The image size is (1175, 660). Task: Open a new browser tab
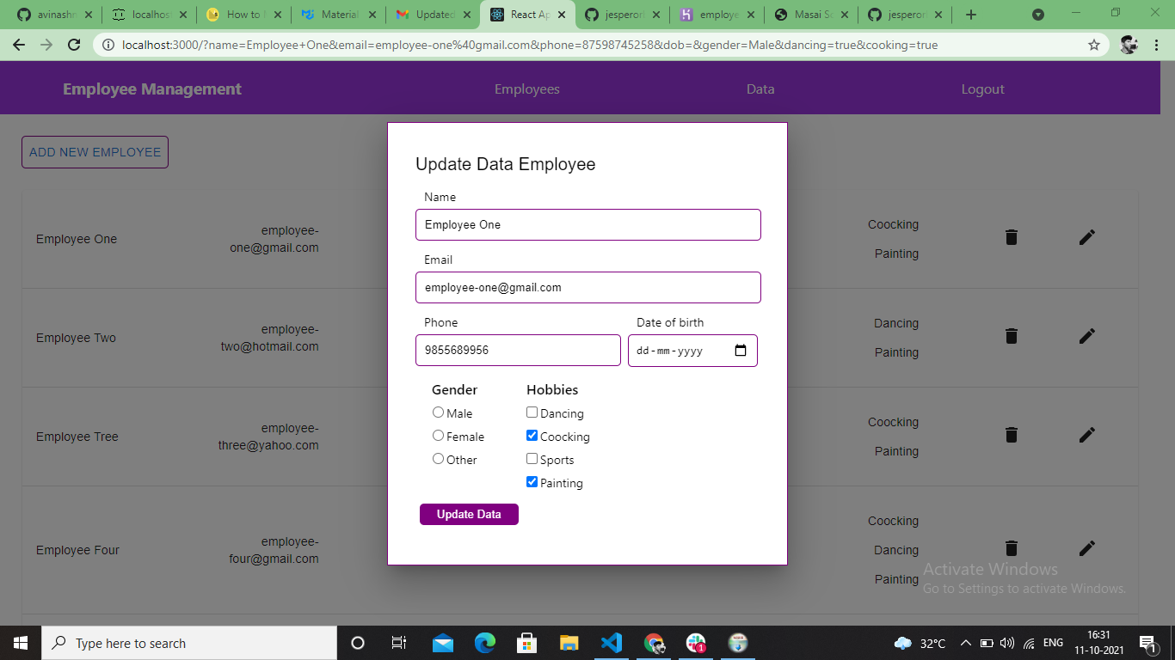pos(971,15)
